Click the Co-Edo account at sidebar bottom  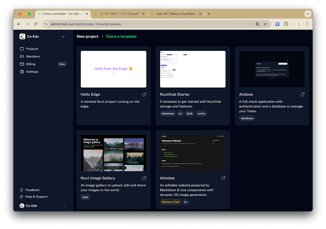click(29, 206)
